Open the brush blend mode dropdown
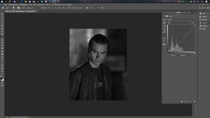210x118 pixels. [x=33, y=8]
